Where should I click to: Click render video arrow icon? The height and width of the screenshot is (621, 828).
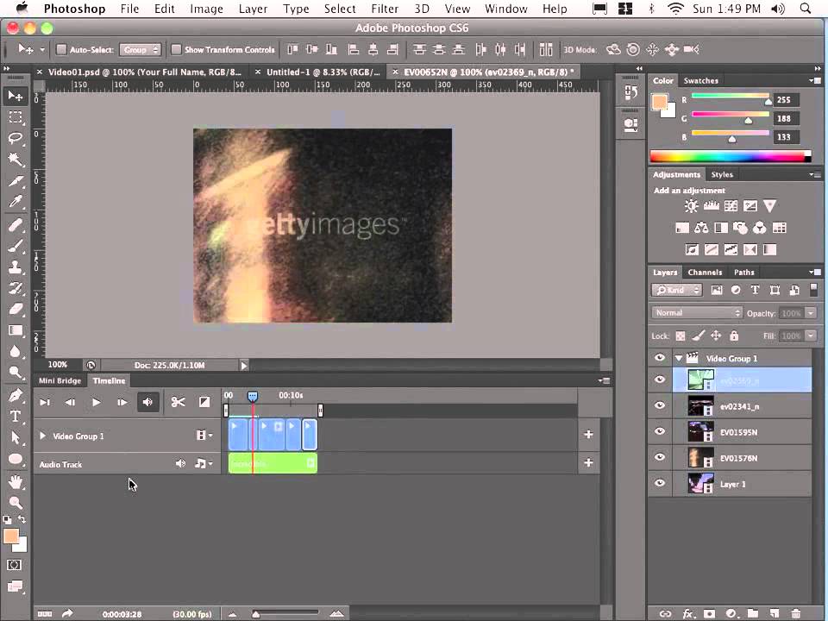click(67, 613)
